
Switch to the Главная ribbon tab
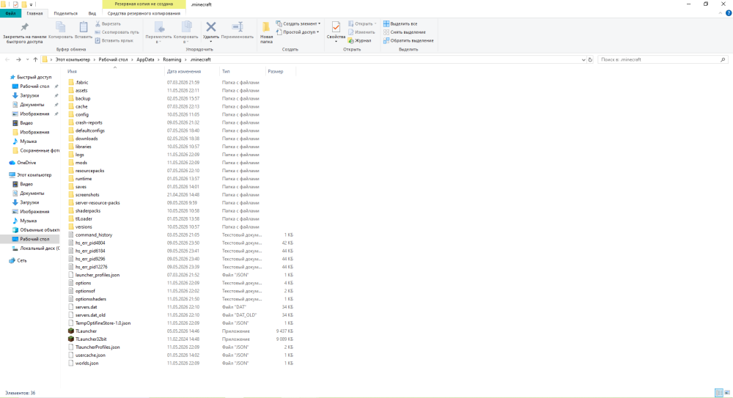pos(34,14)
